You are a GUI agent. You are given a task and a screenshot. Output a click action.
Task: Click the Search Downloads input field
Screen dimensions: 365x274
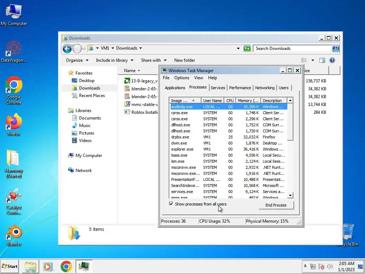[x=292, y=49]
